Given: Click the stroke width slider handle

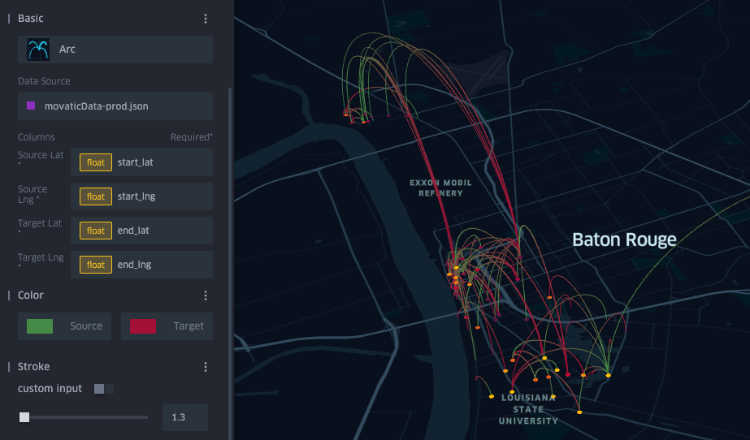Looking at the screenshot, I should (24, 417).
